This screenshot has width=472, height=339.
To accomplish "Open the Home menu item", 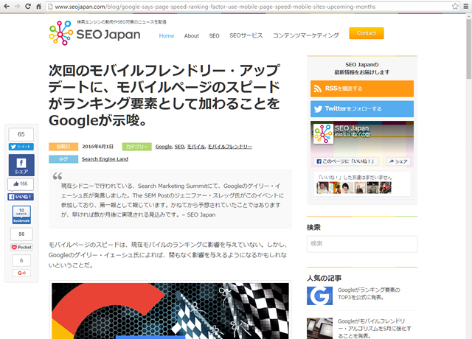I will pos(167,35).
